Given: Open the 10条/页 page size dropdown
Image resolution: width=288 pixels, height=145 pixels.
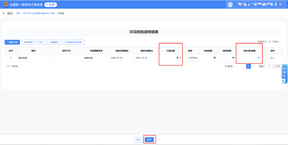Looking at the screenshot, I should tap(230, 66).
